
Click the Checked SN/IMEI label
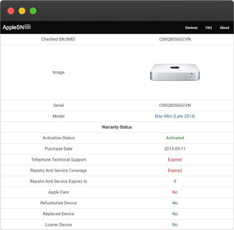pos(58,39)
